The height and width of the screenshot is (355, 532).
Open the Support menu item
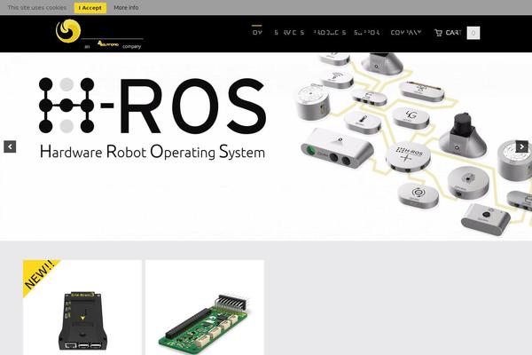click(367, 33)
